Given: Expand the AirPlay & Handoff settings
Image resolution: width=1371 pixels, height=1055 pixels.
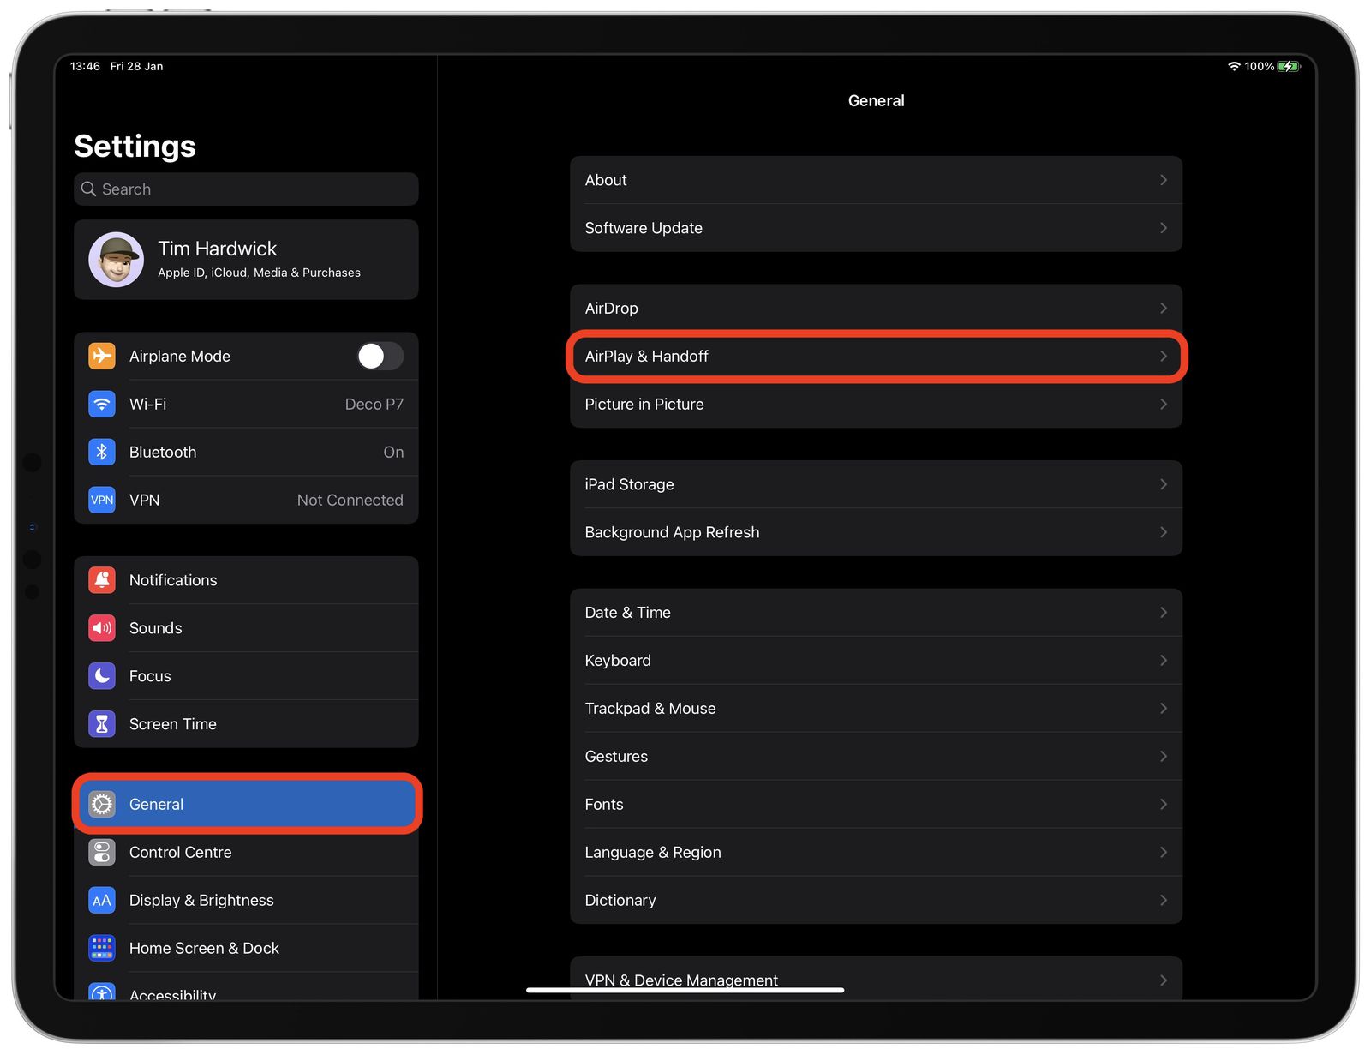Looking at the screenshot, I should (876, 356).
